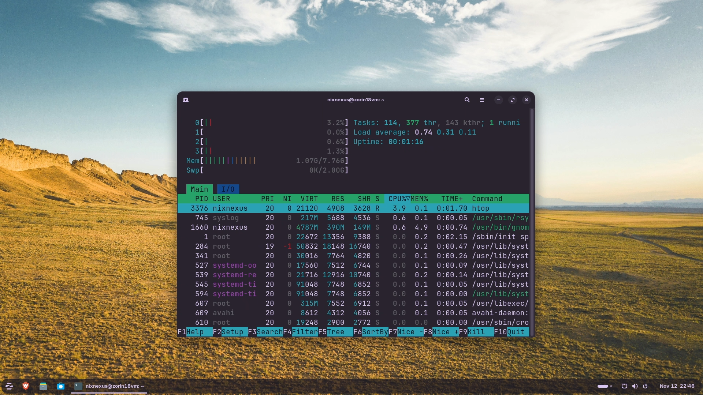Select the Main tab in htop
This screenshot has width=703, height=395.
tap(199, 189)
